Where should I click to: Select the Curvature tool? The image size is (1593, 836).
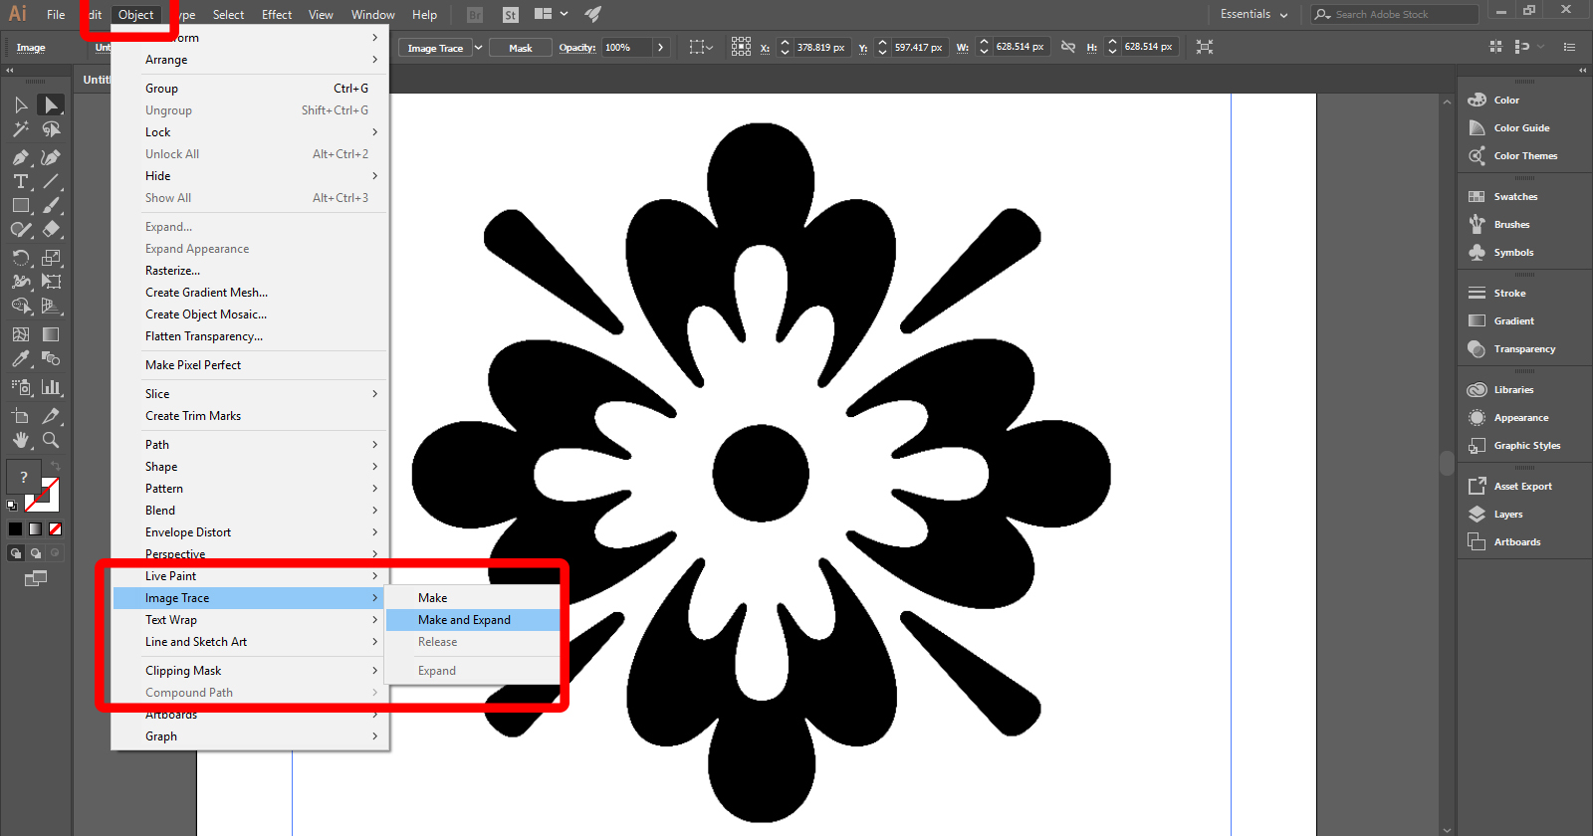tap(51, 157)
